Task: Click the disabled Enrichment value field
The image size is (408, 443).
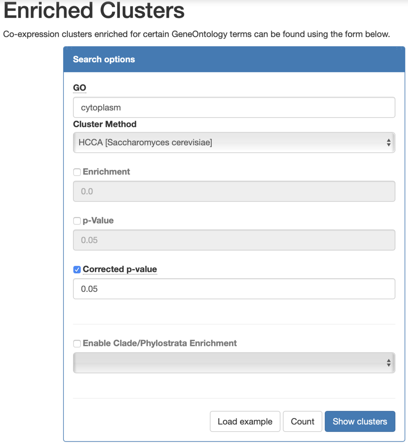Action: pos(234,191)
